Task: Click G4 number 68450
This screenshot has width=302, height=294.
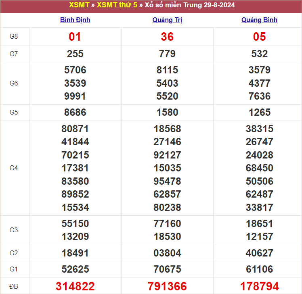Action: [260, 168]
